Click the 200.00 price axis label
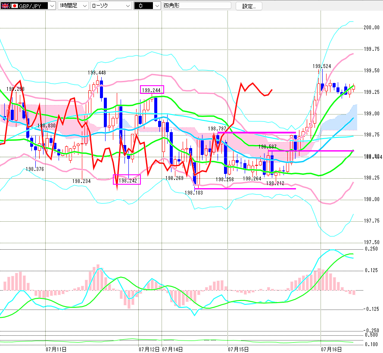The height and width of the screenshot is (353, 383). (x=371, y=28)
